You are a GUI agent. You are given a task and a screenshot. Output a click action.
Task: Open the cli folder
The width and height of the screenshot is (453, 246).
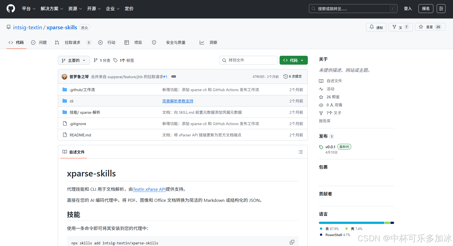coord(71,101)
